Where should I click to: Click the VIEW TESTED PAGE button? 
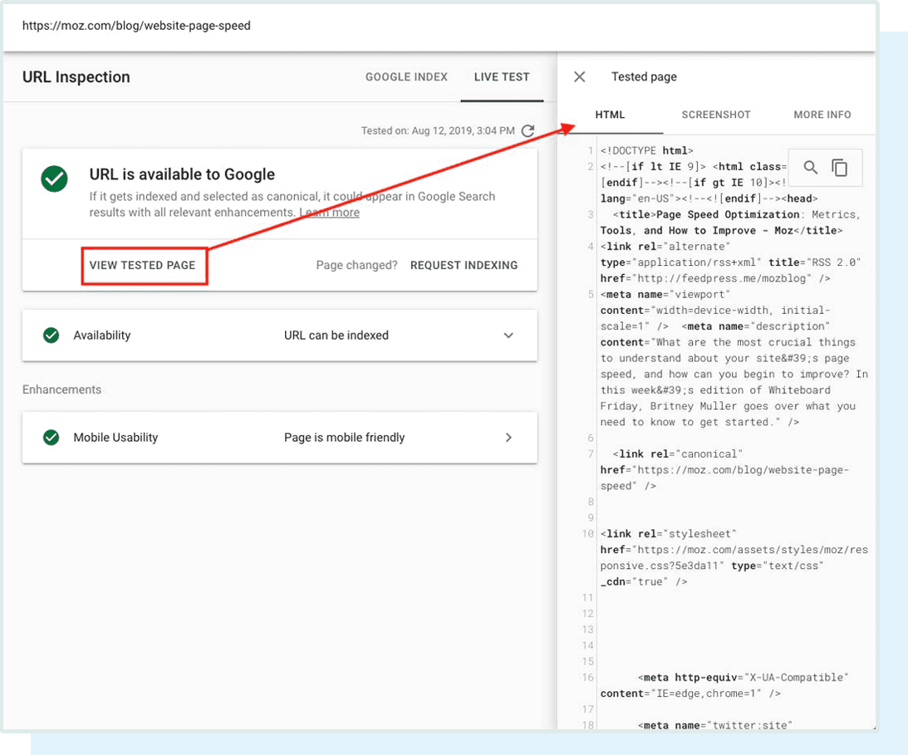tap(144, 265)
